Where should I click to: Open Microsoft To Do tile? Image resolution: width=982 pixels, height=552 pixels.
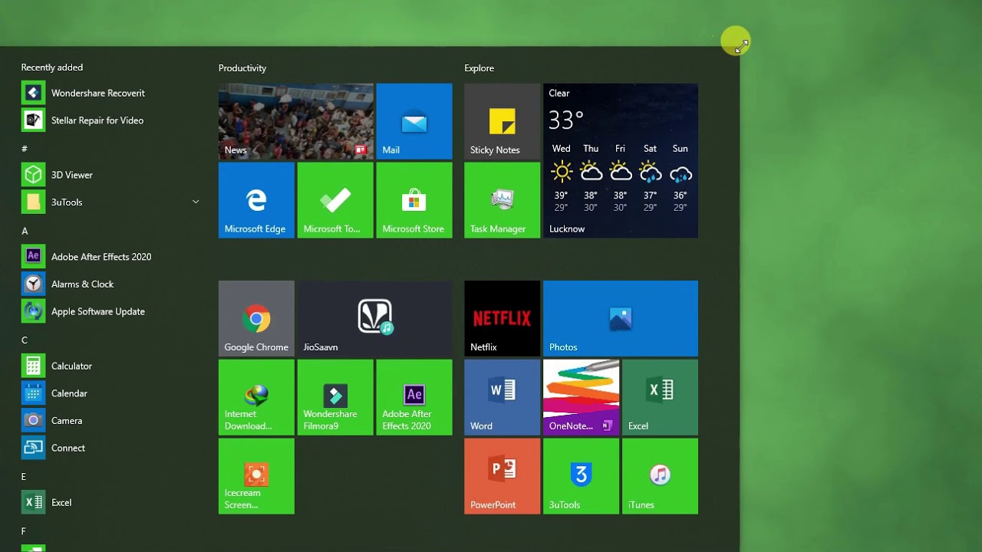click(x=335, y=200)
